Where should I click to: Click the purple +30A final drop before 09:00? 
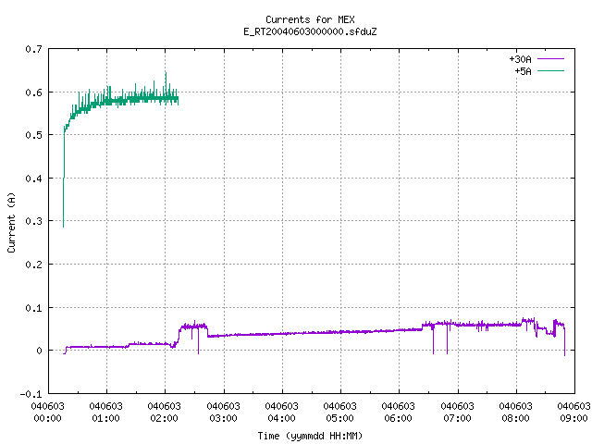pos(565,341)
